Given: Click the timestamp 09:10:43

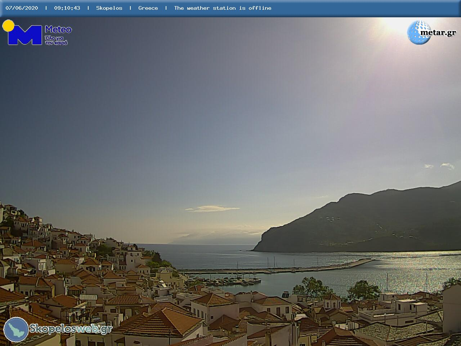Looking at the screenshot, I should [67, 8].
